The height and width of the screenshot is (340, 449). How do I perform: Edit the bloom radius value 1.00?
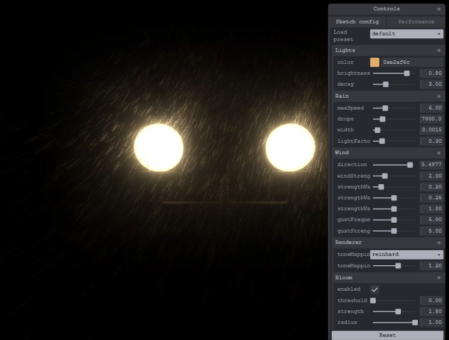pos(431,322)
